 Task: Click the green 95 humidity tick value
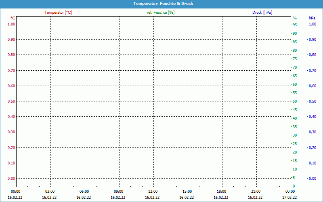[x=295, y=25]
